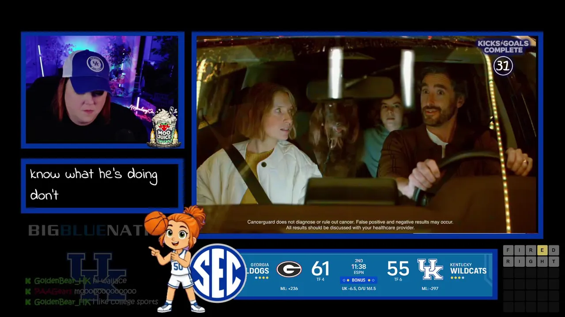This screenshot has width=565, height=317.
Task: Click the ESPN network label
Action: 358,273
